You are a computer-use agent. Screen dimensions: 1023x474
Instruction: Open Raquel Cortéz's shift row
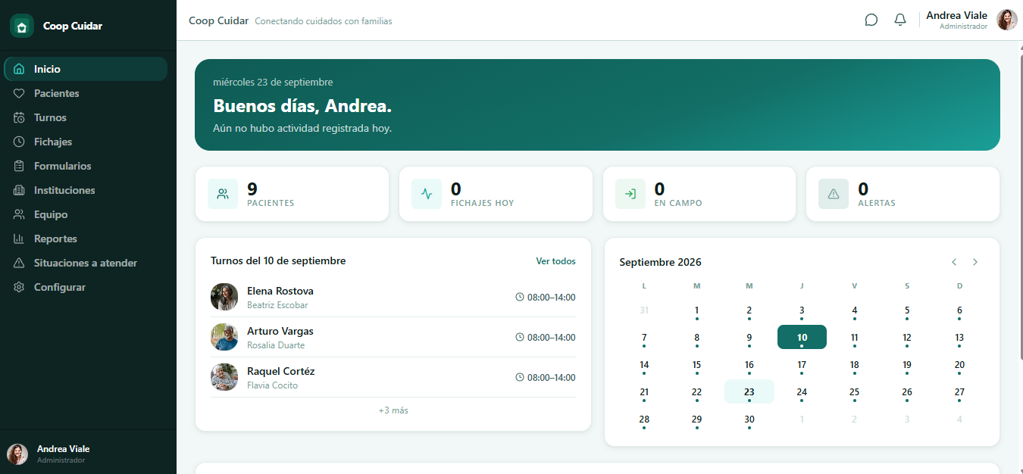pyautogui.click(x=393, y=377)
